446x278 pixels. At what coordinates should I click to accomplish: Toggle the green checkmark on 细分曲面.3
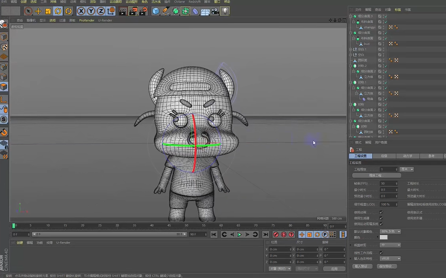[386, 17]
